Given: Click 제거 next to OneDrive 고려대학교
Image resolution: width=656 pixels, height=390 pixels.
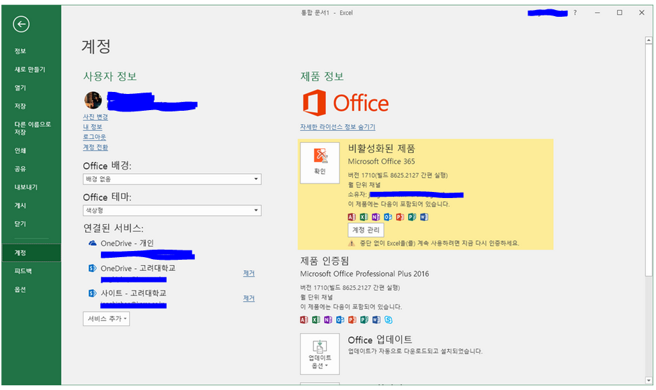Looking at the screenshot, I should 249,273.
